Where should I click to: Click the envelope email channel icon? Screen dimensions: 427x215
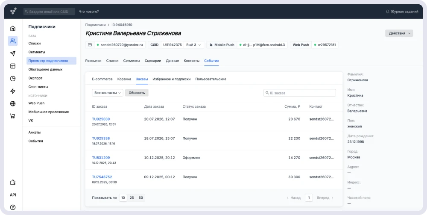pyautogui.click(x=90, y=45)
